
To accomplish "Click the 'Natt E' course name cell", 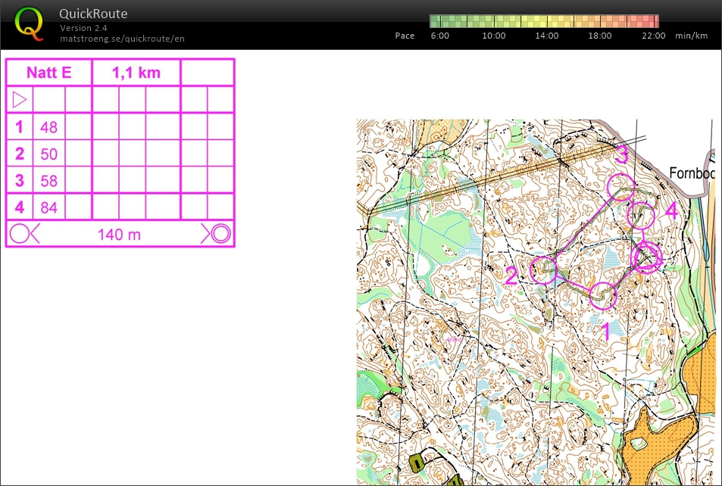I will tap(48, 72).
